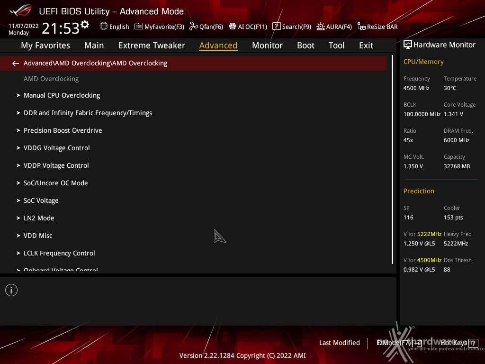This screenshot has width=485, height=364.
Task: Click the globe language icon
Action: [104, 27]
